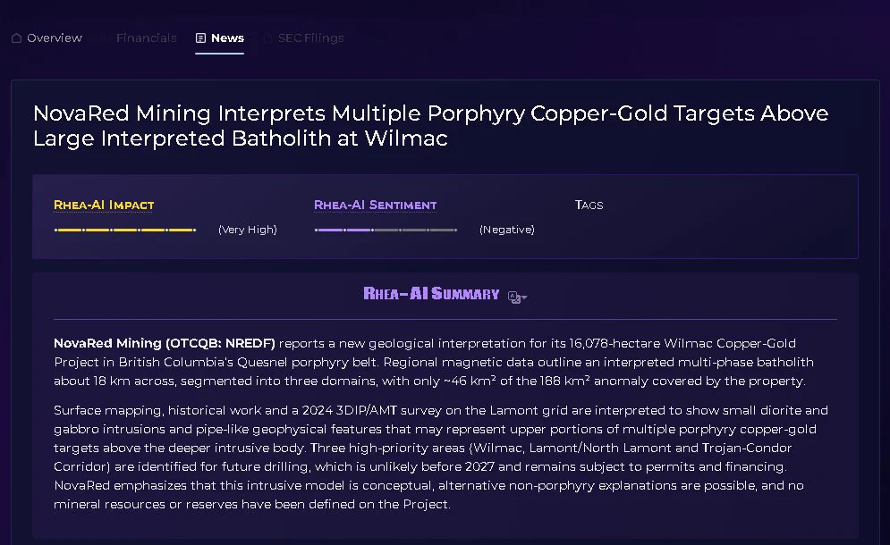Screen dimensions: 890x545
Task: Click the Rhea-AI Sentiment label
Action: 375,205
